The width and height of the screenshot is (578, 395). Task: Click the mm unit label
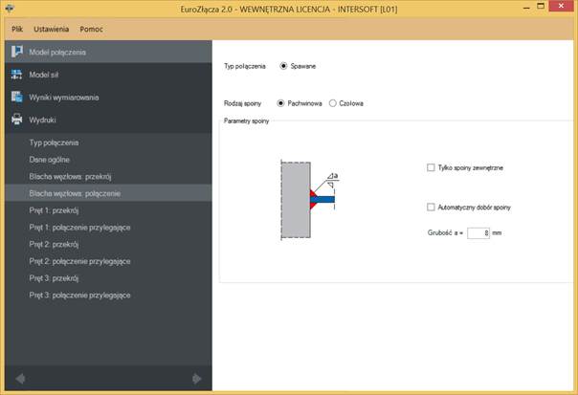pos(497,232)
